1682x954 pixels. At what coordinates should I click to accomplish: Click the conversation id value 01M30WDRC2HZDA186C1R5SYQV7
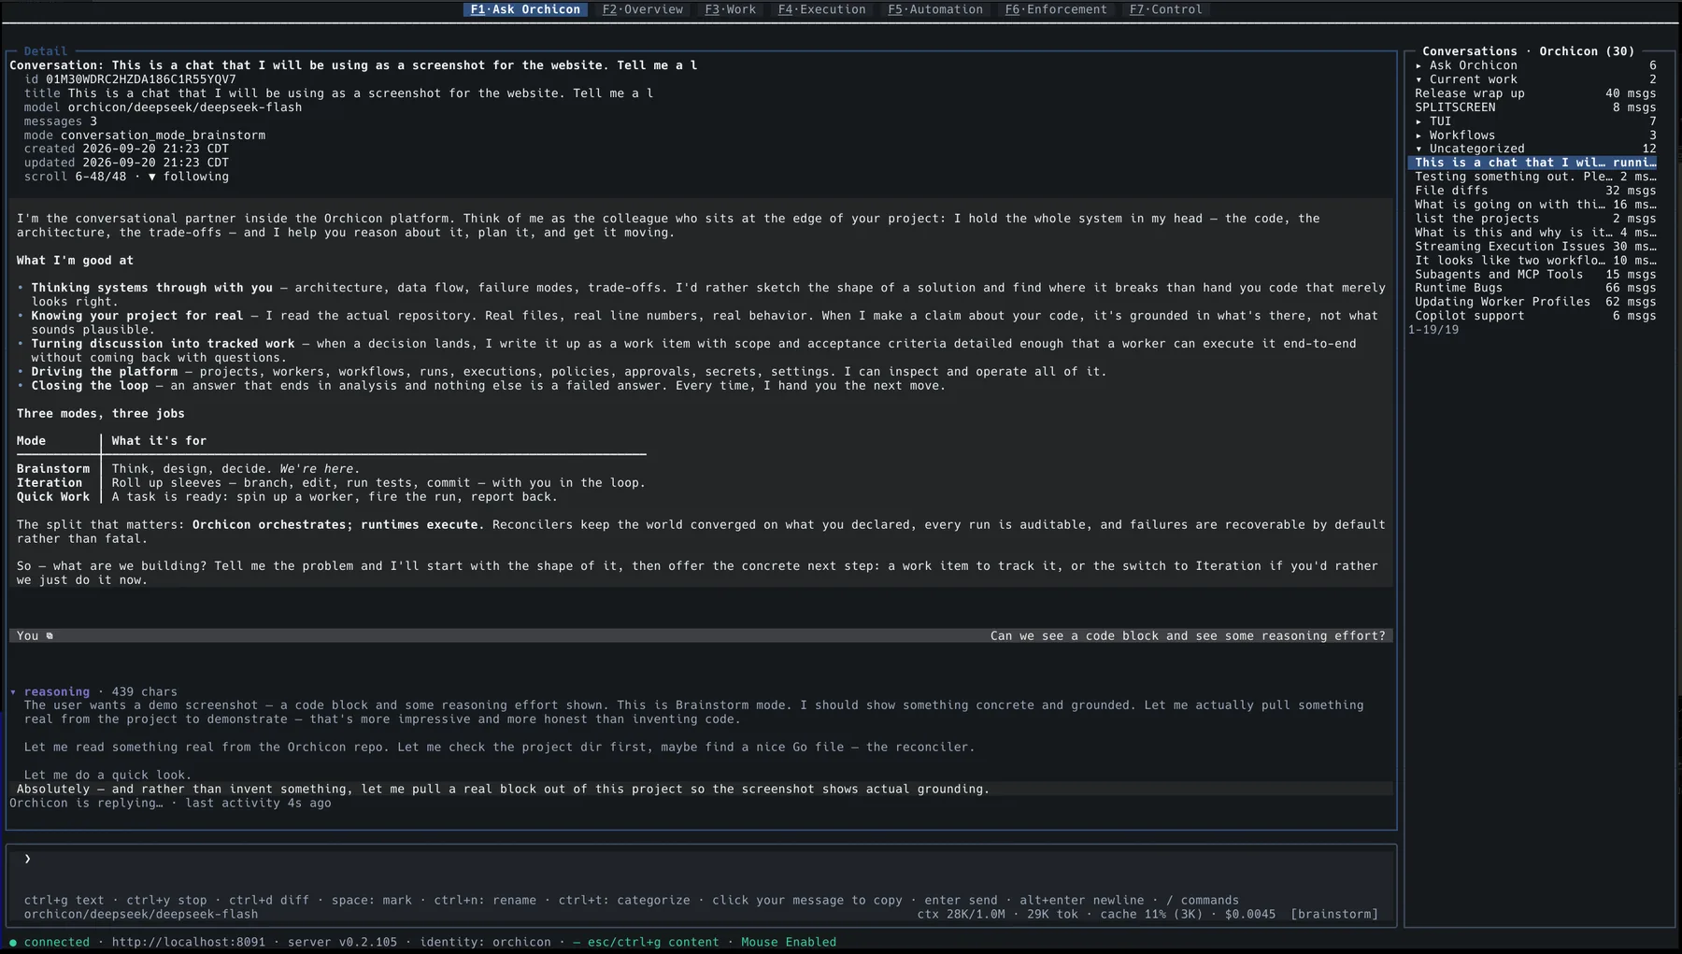141,79
